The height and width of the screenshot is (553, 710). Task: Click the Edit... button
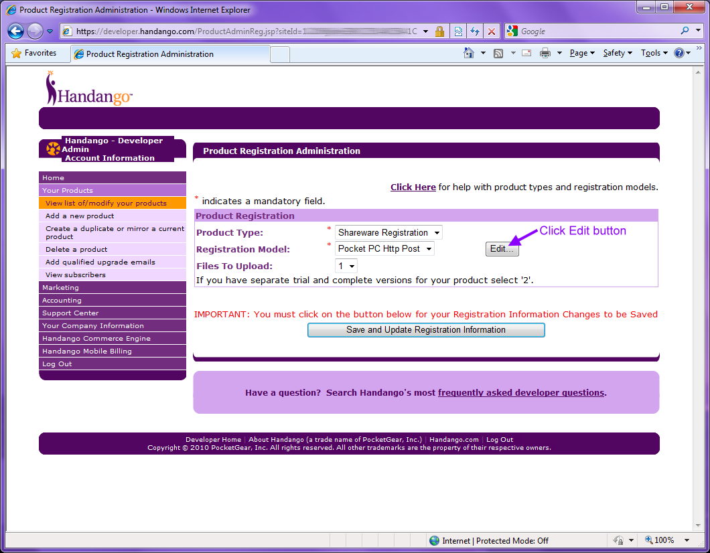pyautogui.click(x=502, y=249)
